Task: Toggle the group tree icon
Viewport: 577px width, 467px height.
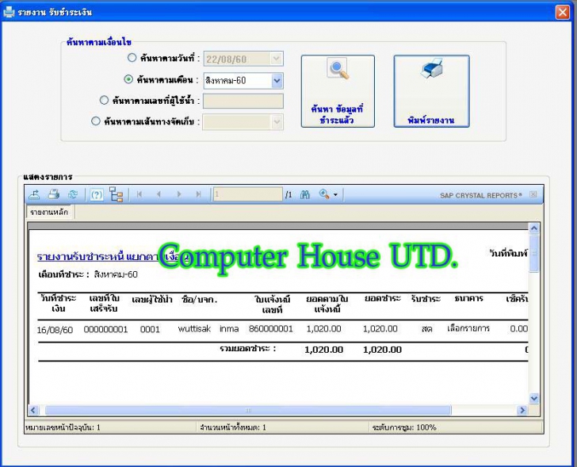Action: 117,195
